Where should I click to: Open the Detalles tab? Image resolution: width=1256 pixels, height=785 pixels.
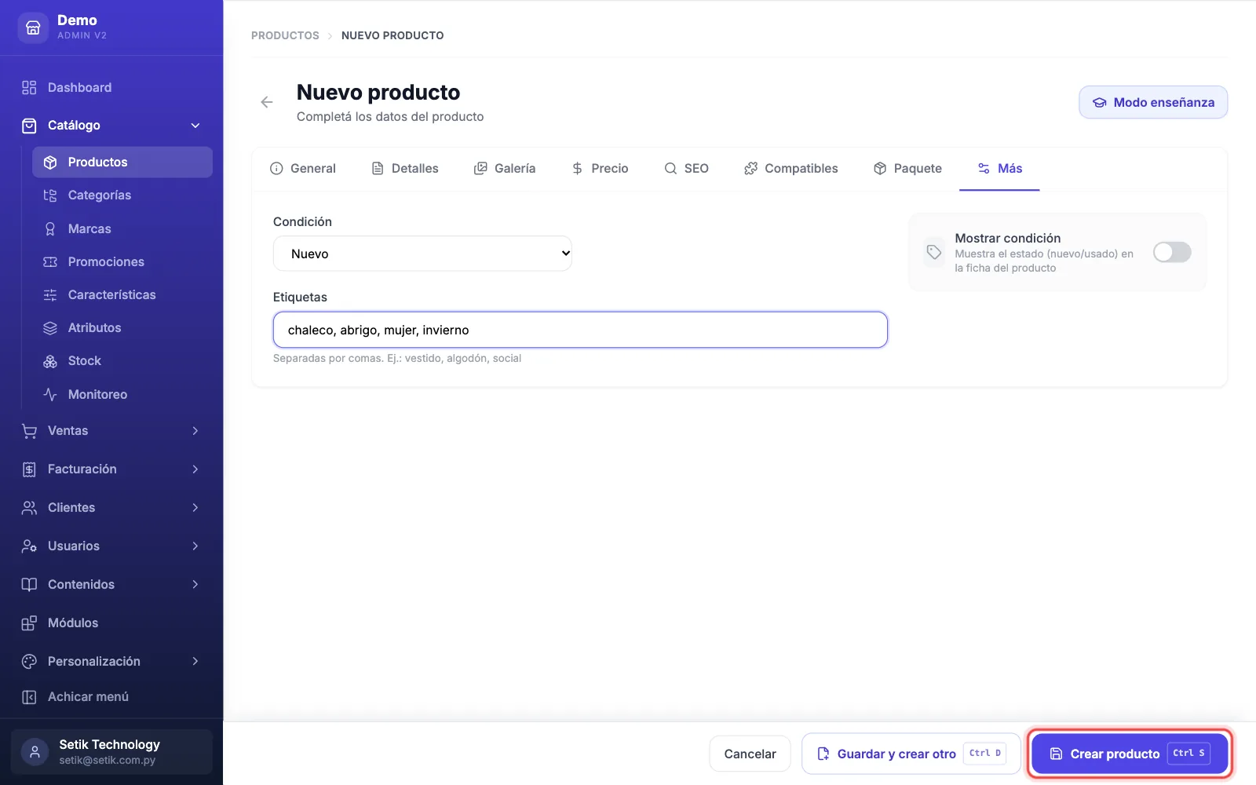[405, 169]
